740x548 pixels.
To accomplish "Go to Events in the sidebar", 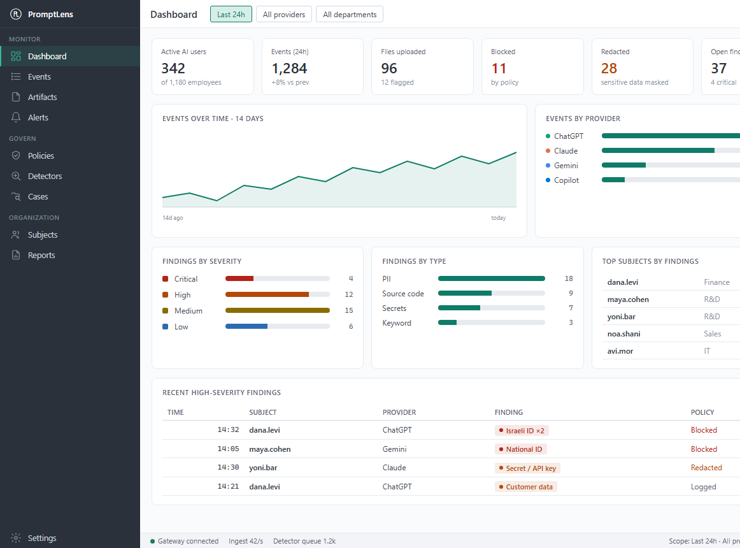I will coord(70,76).
